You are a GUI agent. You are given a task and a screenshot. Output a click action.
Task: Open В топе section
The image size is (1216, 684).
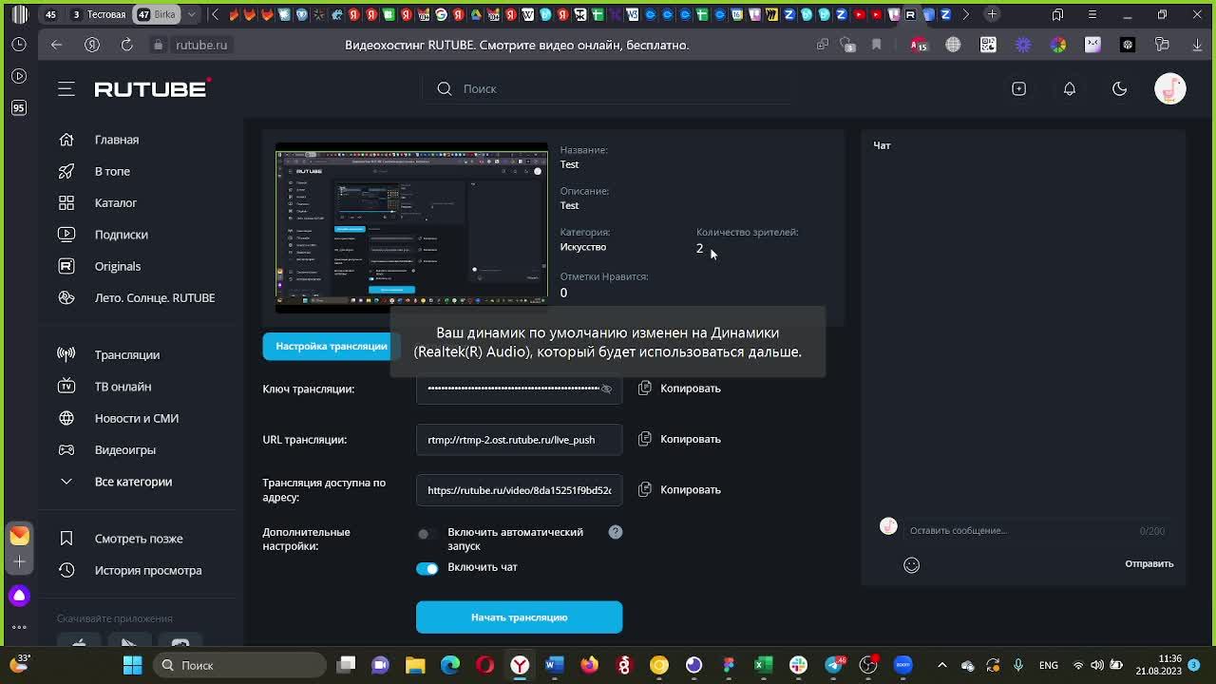(112, 171)
